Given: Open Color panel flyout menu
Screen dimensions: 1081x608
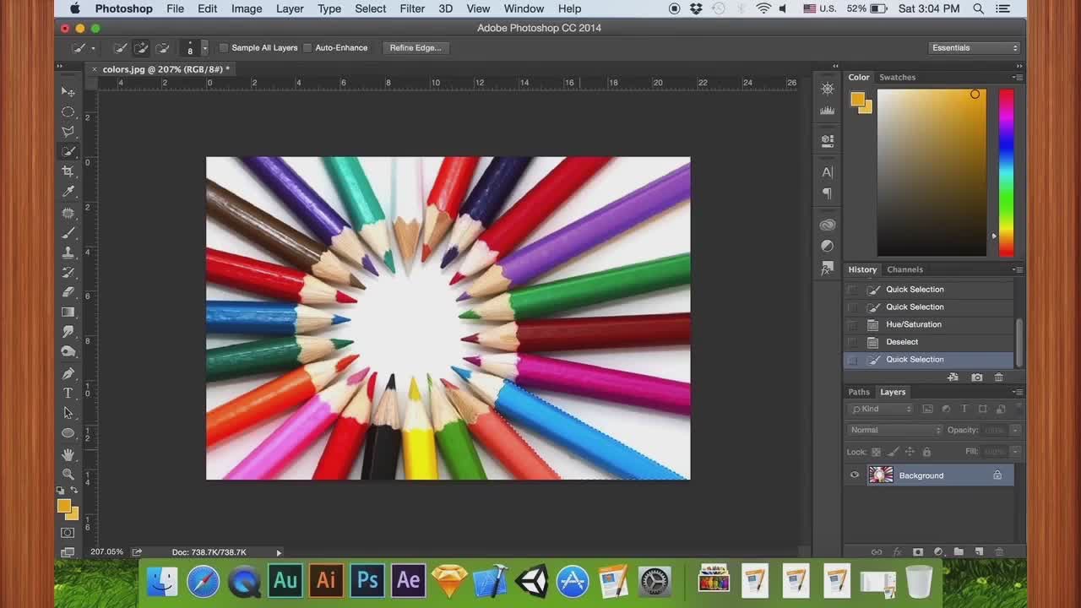Looking at the screenshot, I should pyautogui.click(x=1018, y=77).
